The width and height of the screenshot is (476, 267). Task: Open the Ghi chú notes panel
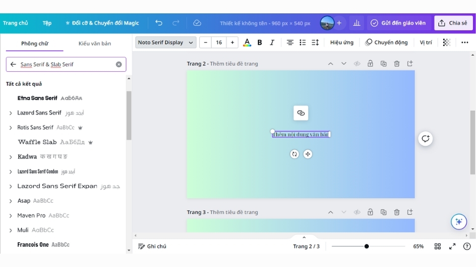click(x=152, y=246)
